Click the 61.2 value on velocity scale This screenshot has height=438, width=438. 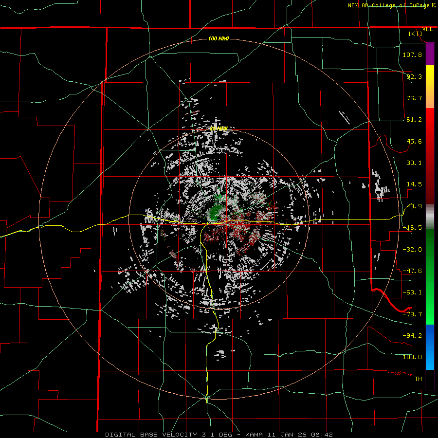coord(414,120)
